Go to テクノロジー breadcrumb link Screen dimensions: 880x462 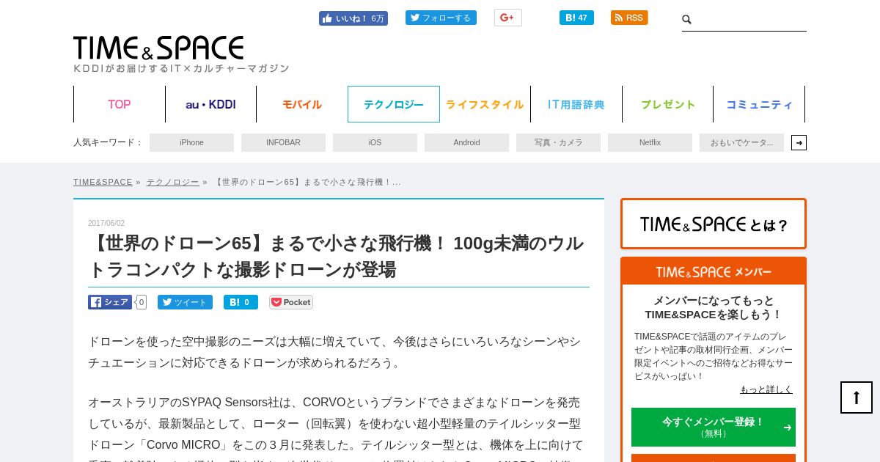pos(172,182)
